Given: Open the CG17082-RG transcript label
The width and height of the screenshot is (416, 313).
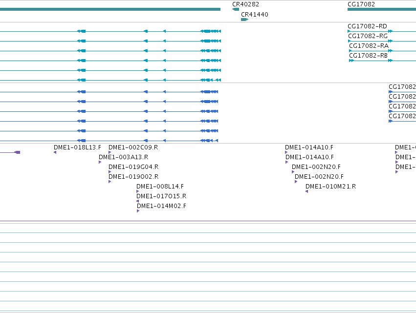Looking at the screenshot, I should 368,36.
